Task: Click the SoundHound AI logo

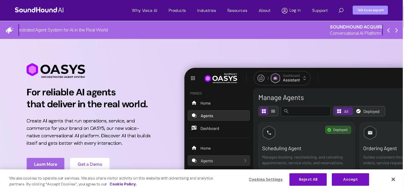Action: (x=39, y=10)
